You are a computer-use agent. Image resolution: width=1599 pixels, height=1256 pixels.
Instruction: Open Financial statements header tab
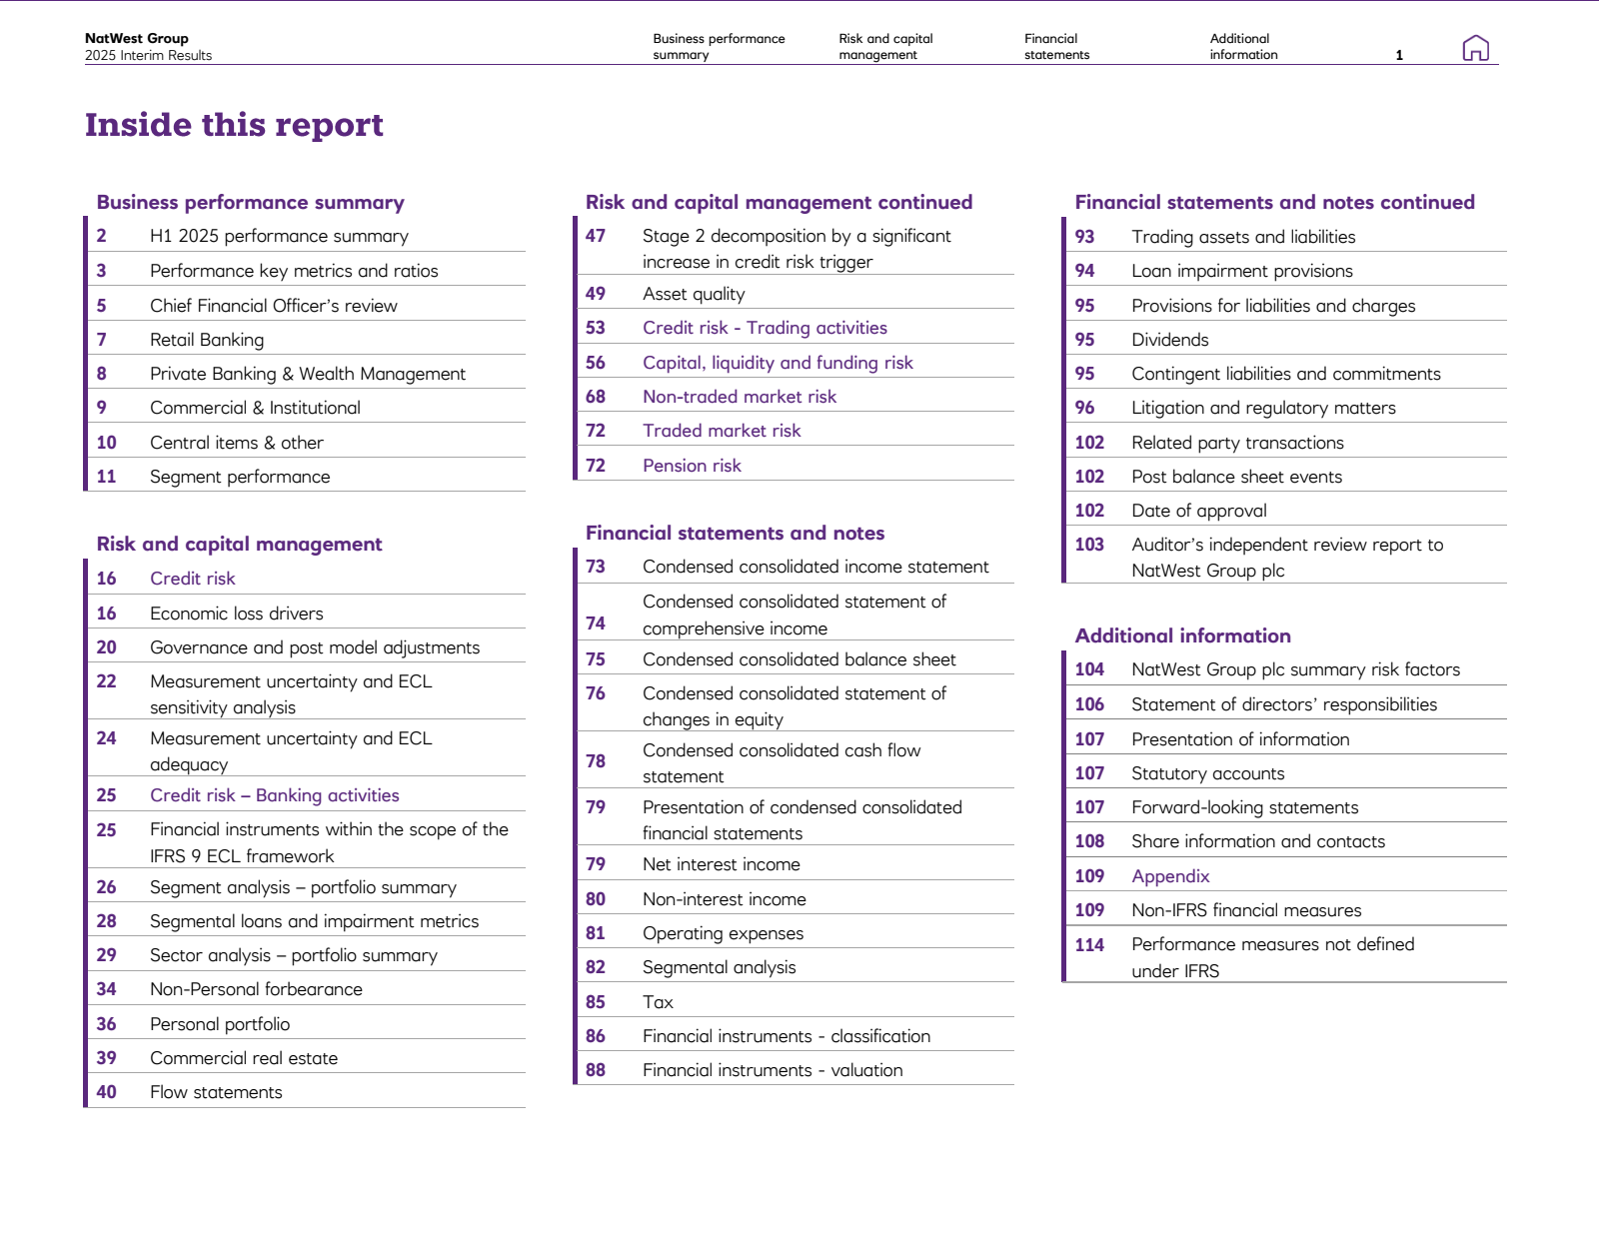pos(1056,47)
